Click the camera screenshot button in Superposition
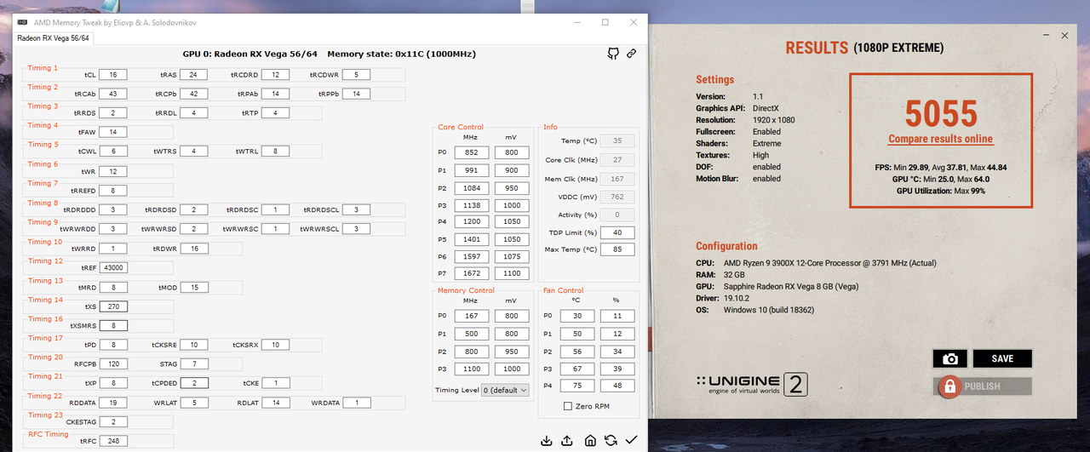 [x=950, y=358]
